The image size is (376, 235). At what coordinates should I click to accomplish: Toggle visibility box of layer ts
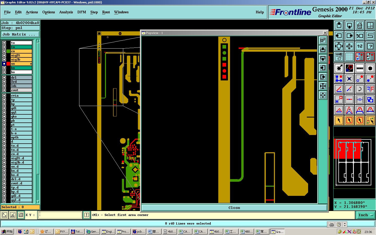(x=4, y=47)
